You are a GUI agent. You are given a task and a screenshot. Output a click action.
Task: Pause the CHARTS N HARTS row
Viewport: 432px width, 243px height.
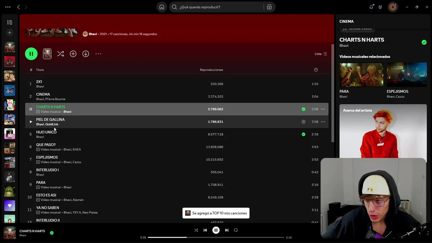click(31, 109)
